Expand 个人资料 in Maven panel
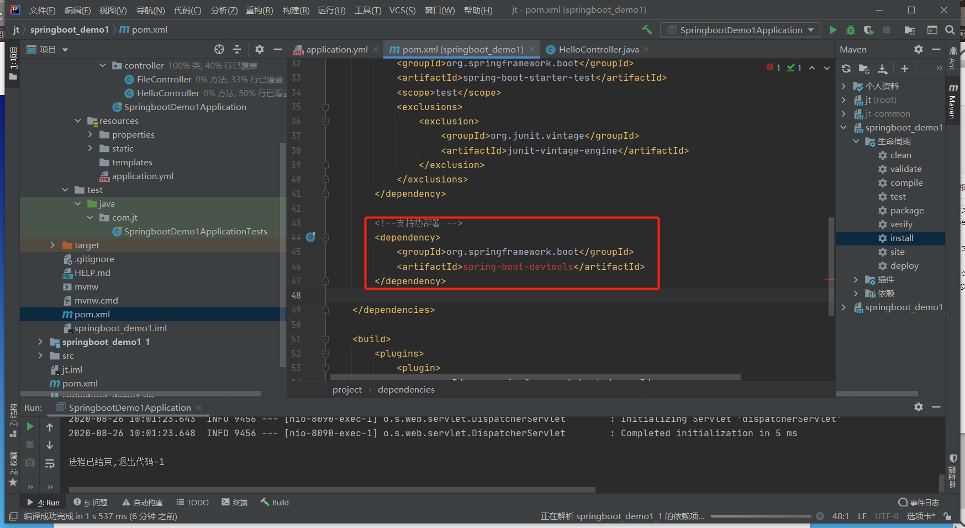This screenshot has width=965, height=528. click(x=843, y=86)
